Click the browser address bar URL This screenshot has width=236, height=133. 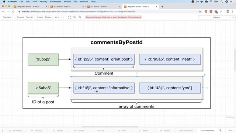[x=78, y=11]
